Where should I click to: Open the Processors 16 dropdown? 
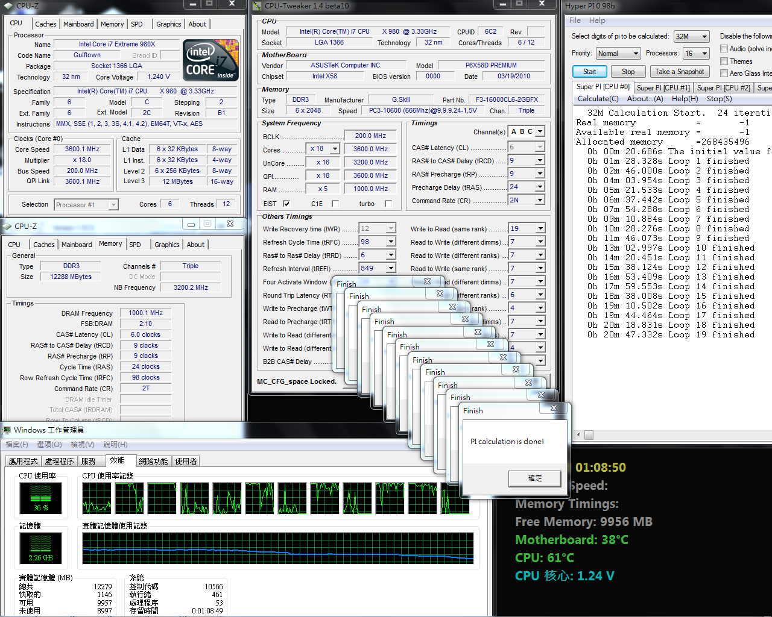[x=704, y=54]
